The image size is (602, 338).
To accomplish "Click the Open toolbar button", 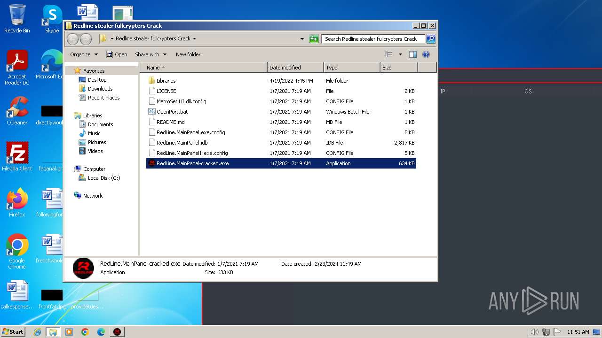I will tap(117, 54).
